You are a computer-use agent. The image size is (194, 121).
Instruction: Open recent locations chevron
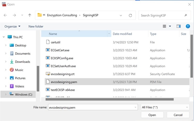22,15
